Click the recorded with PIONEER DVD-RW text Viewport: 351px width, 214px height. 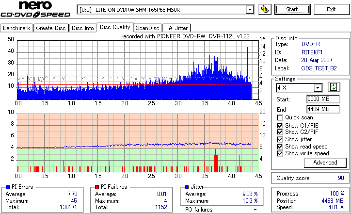point(185,36)
